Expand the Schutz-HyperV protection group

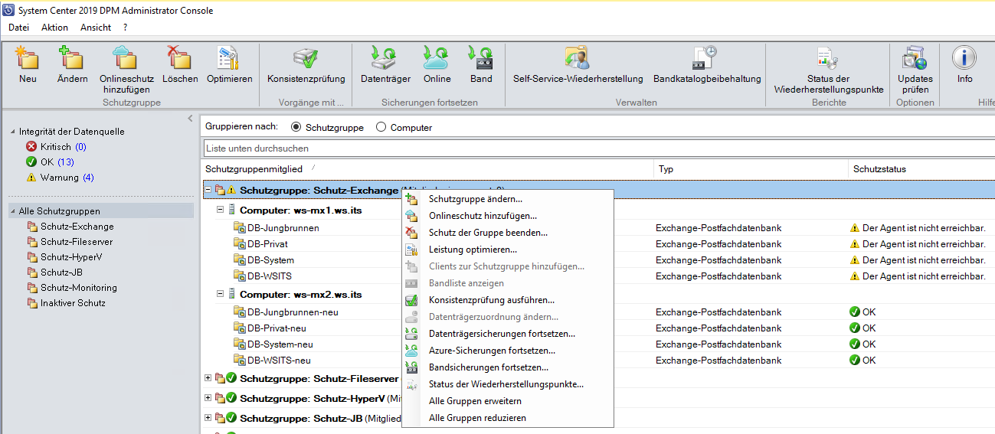tap(208, 398)
